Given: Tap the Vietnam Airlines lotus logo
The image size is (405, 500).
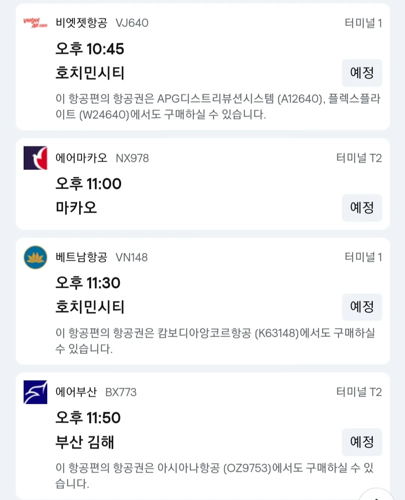Looking at the screenshot, I should click(35, 257).
